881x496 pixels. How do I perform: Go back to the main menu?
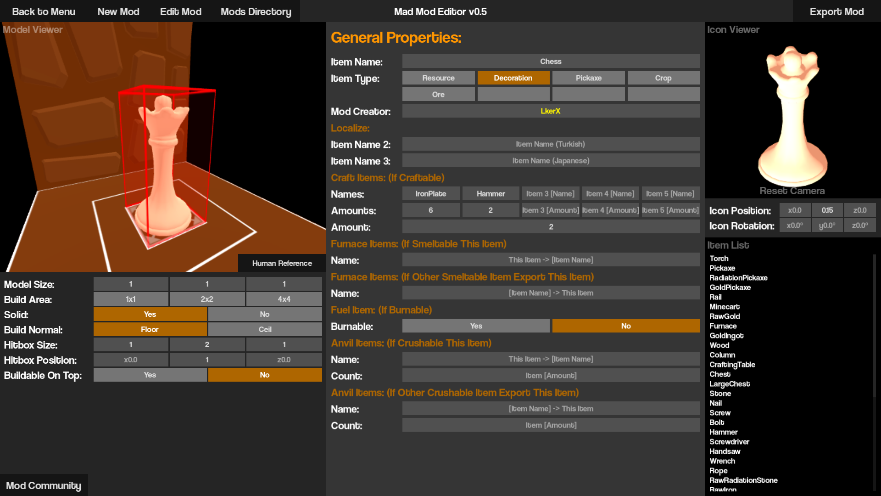click(x=44, y=11)
